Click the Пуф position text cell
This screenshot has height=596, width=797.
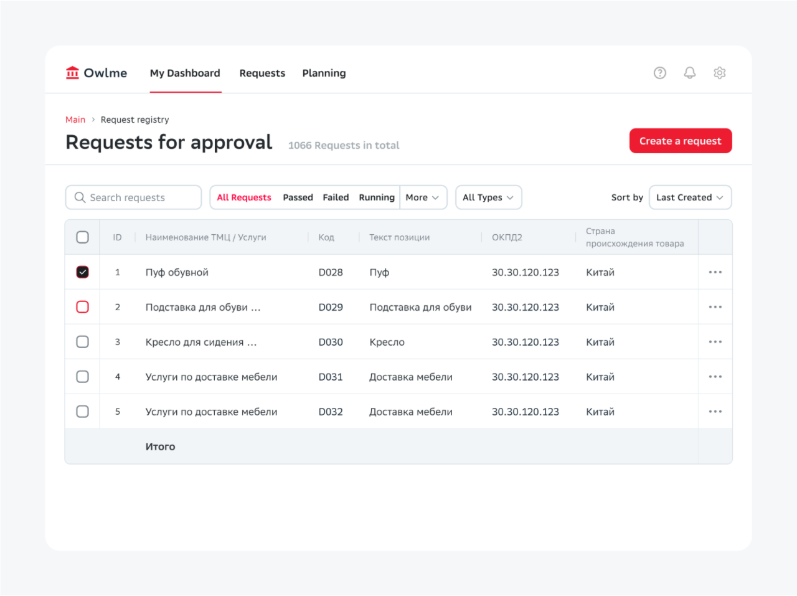379,272
